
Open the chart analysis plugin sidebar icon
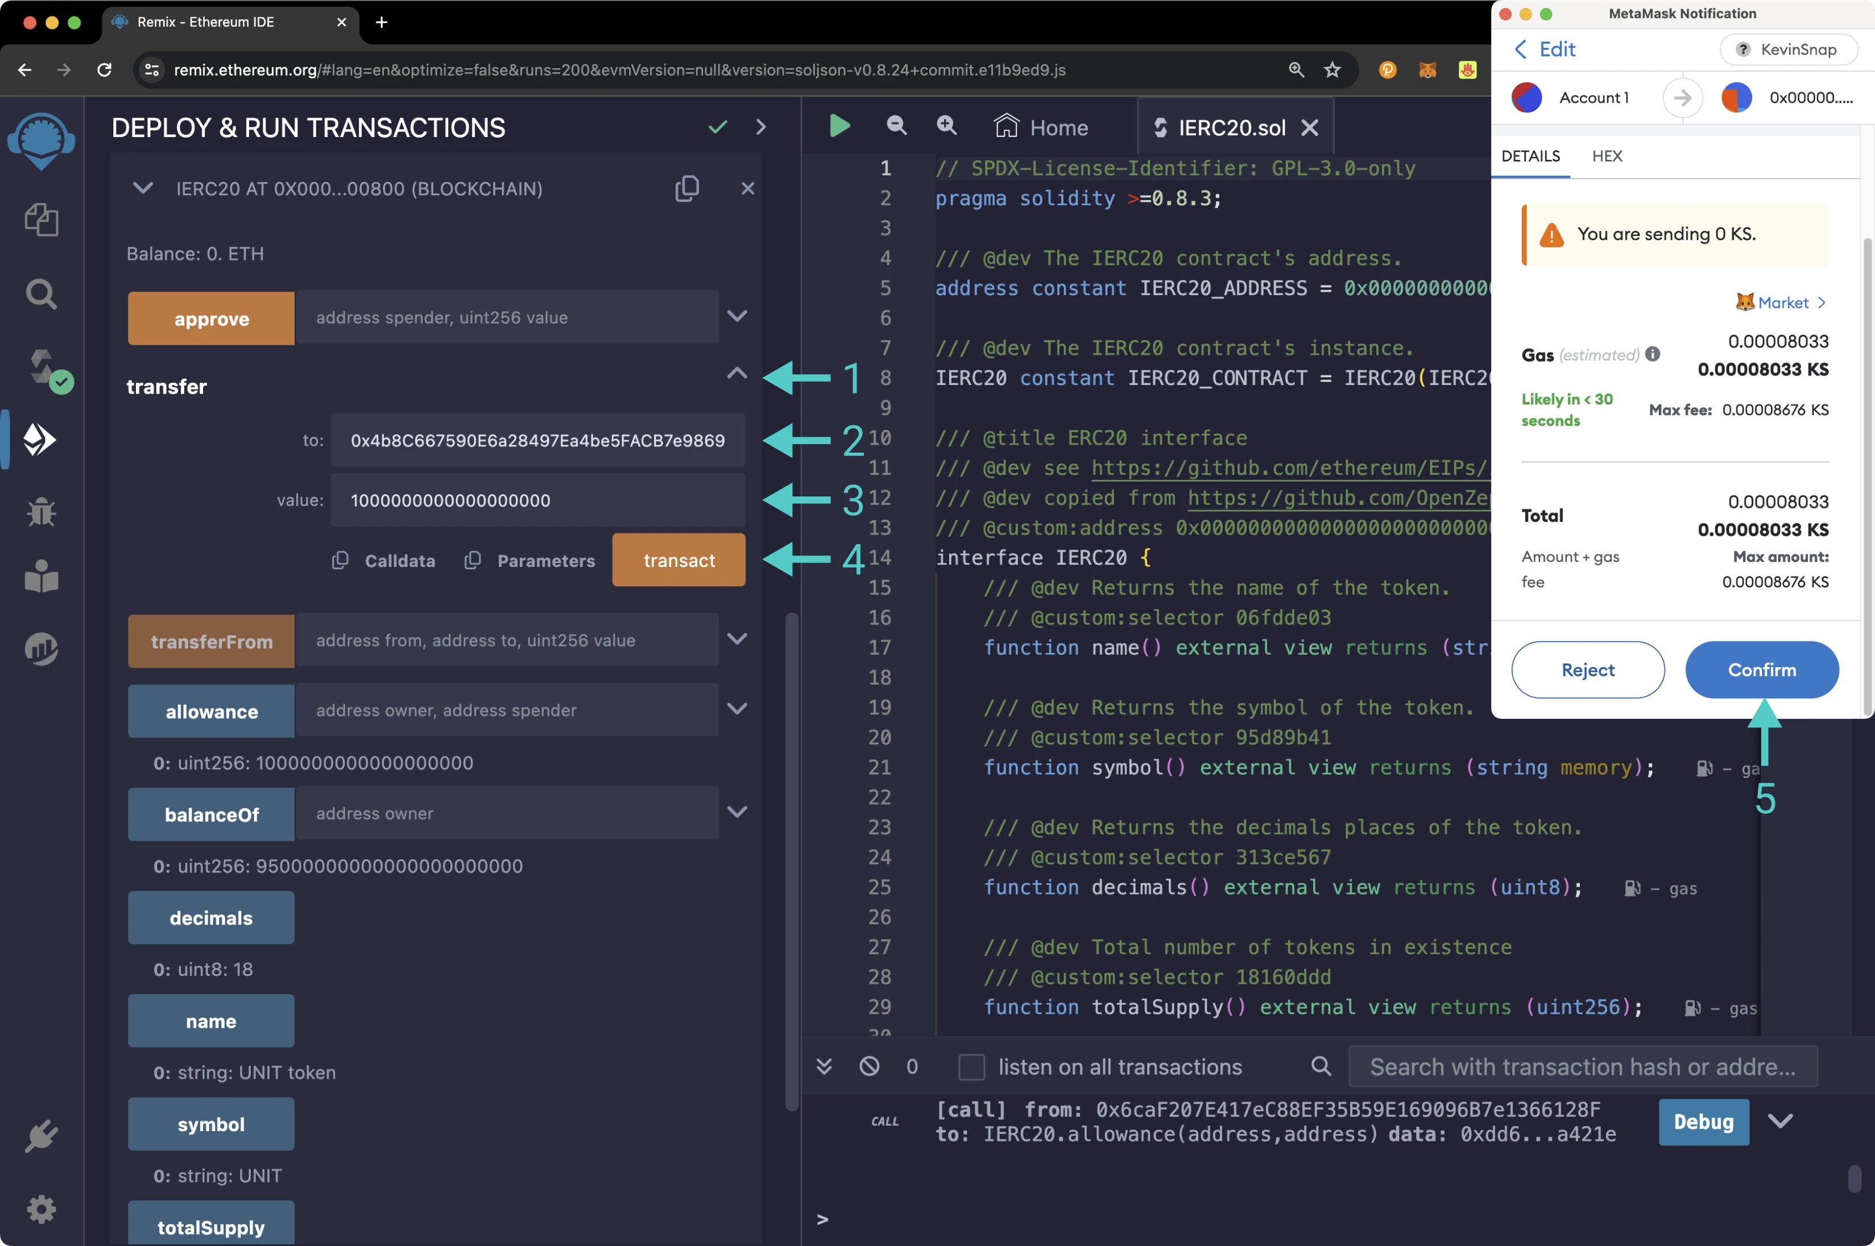42,648
